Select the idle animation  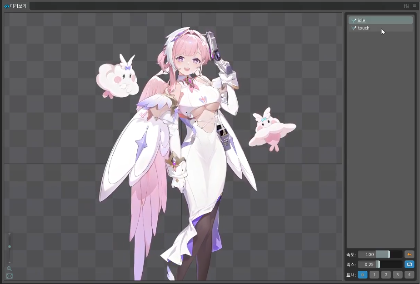coord(380,20)
